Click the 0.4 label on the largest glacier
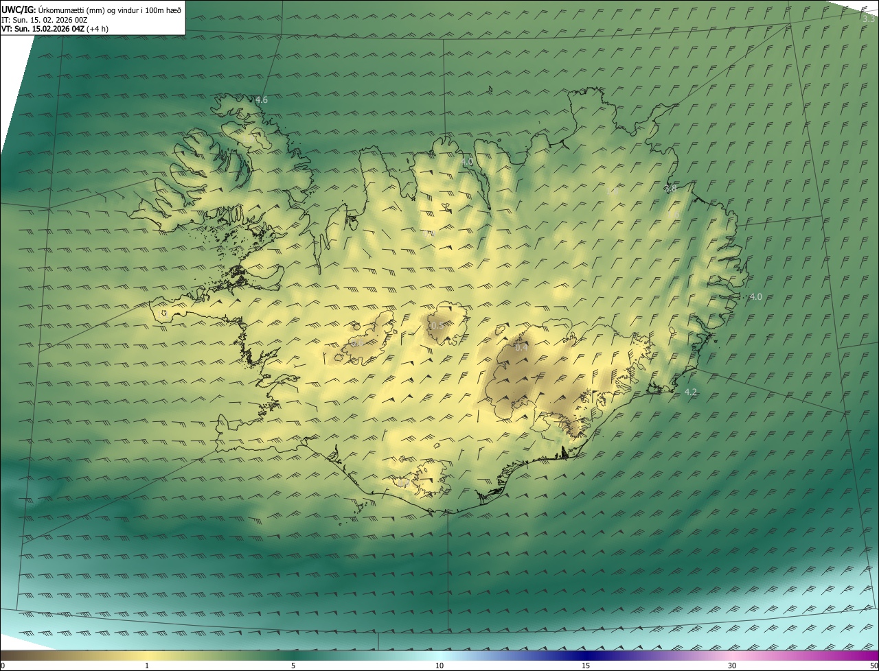879x671 pixels. coord(522,348)
